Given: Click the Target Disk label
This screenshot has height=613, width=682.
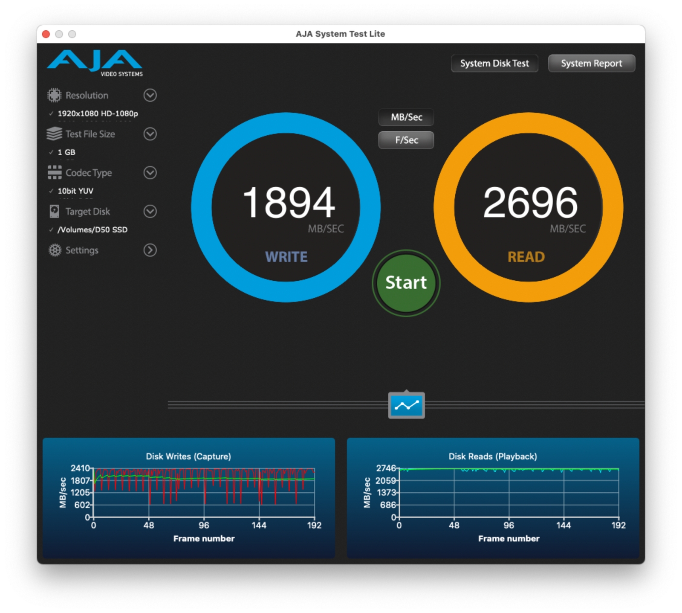Looking at the screenshot, I should pos(88,212).
